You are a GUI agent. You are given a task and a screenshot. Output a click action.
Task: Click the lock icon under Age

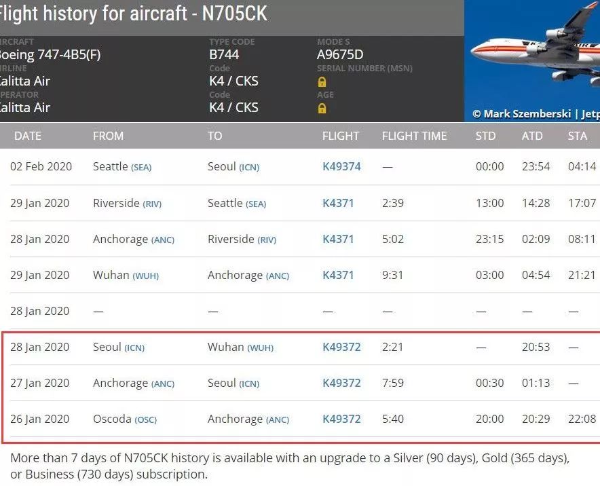[x=322, y=109]
